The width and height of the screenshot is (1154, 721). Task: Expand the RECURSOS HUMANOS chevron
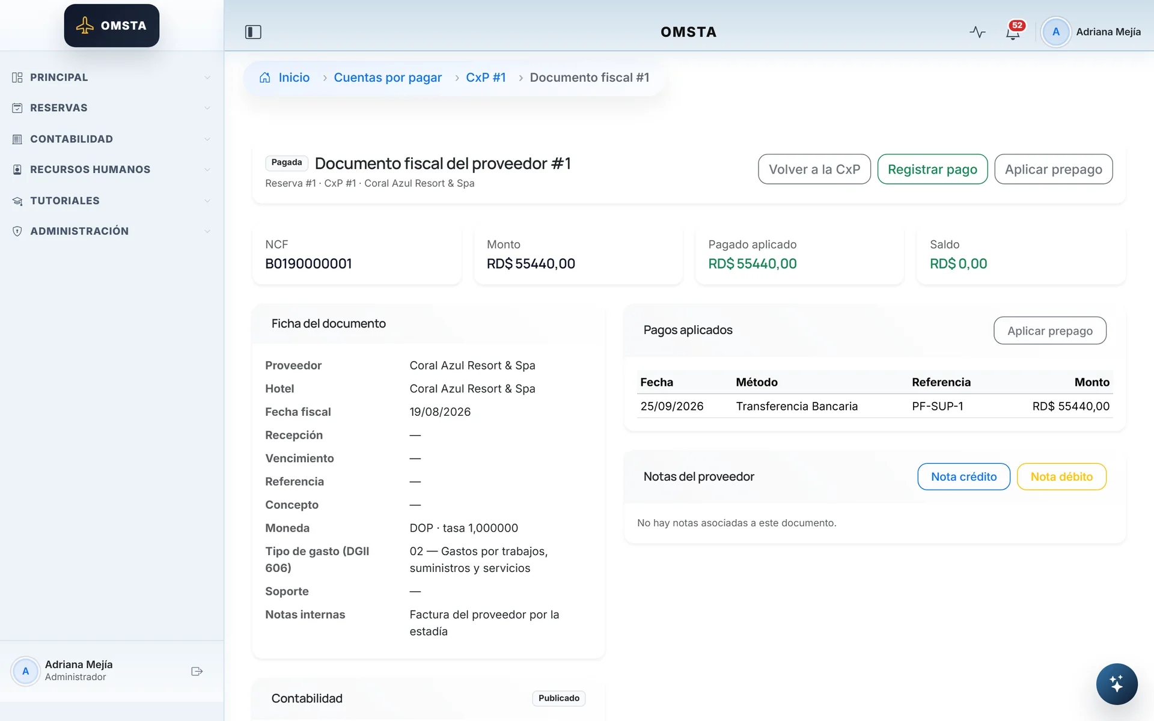[x=207, y=169]
